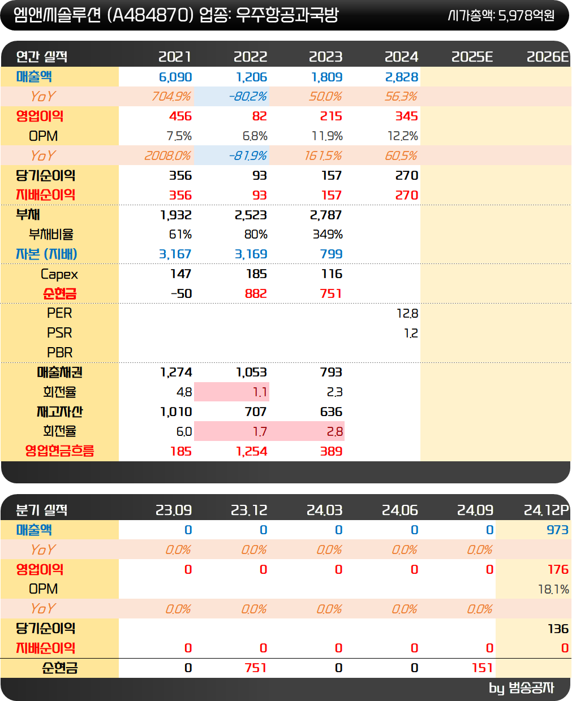Click the 2022 Capex value 185
This screenshot has width=572, height=701.
pos(256,274)
